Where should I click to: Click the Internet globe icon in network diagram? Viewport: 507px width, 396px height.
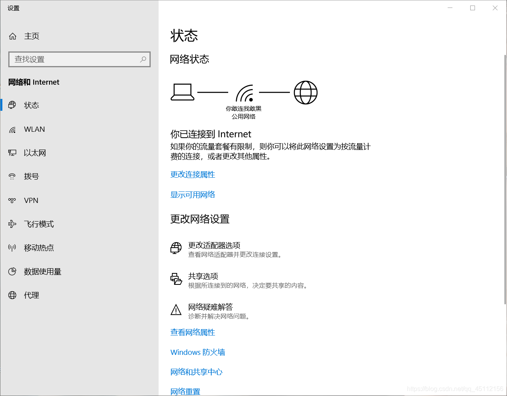[x=306, y=93]
